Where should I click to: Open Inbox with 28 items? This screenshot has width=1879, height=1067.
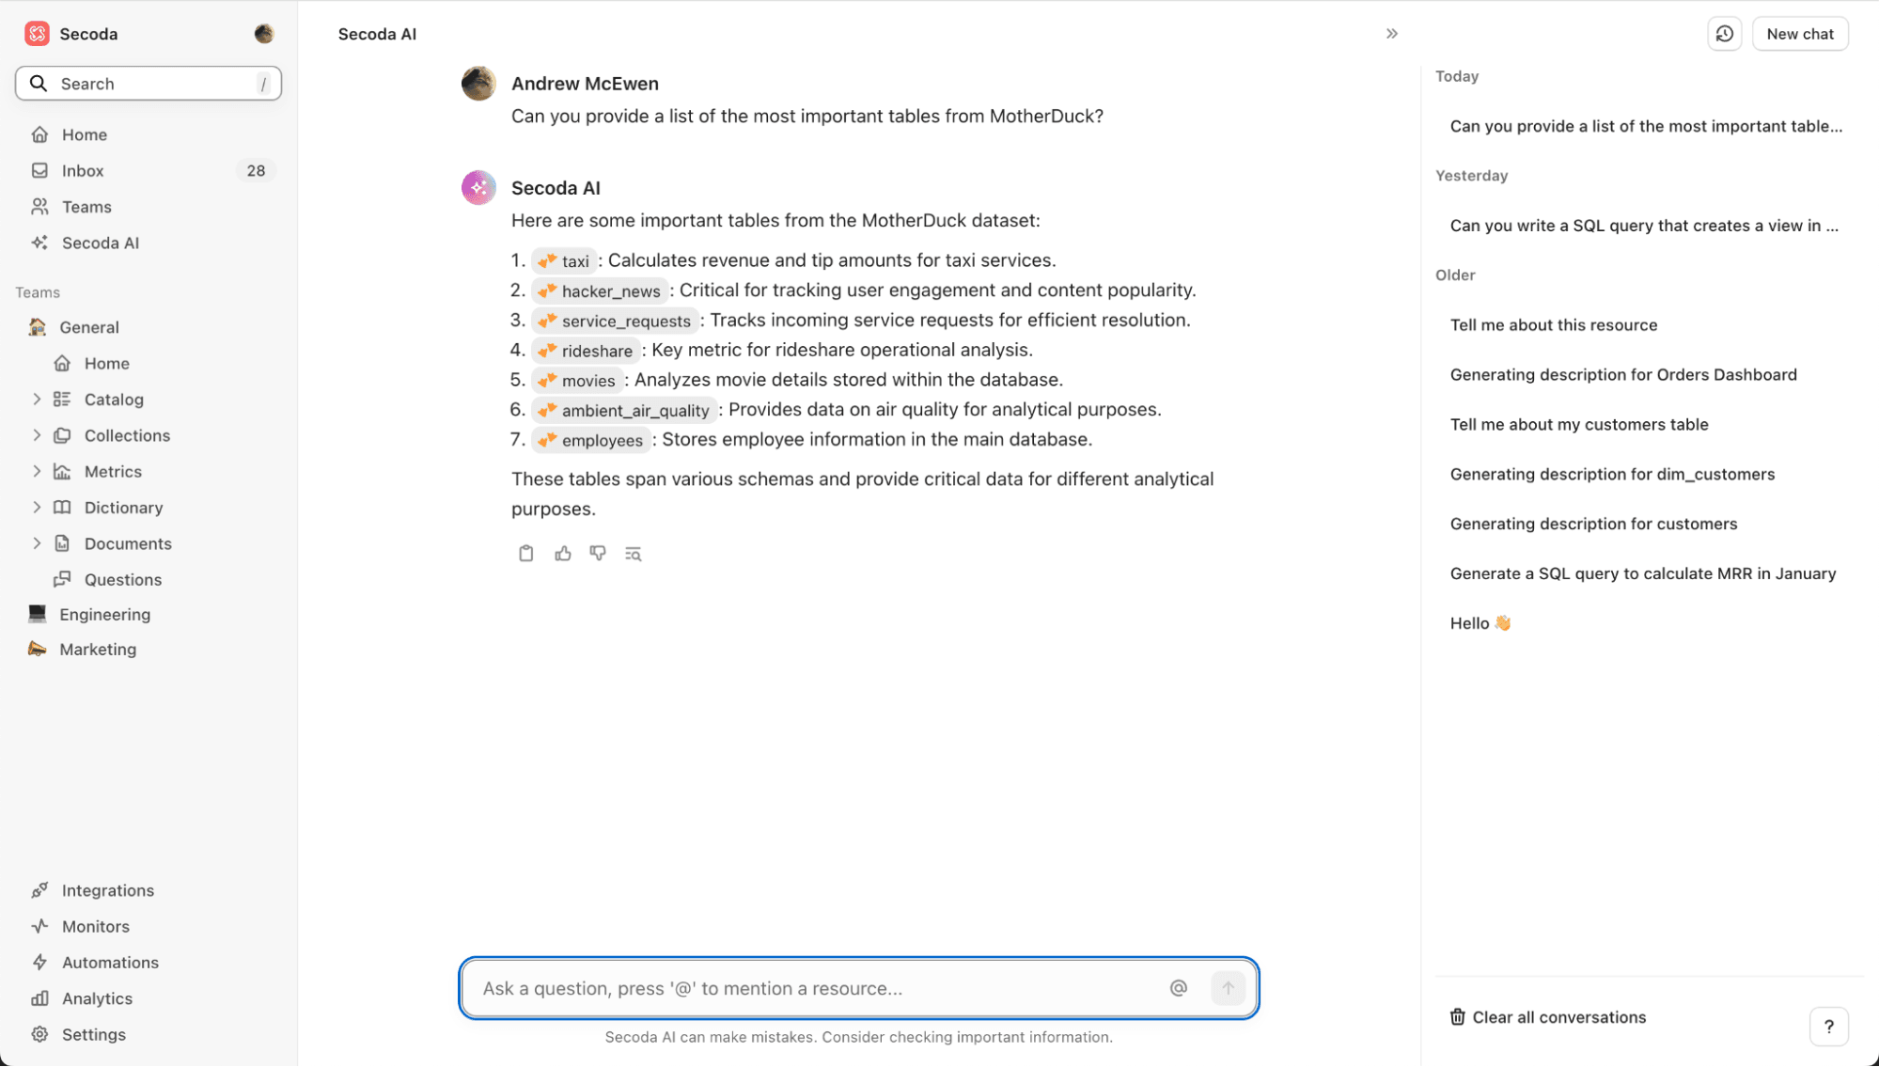click(150, 170)
